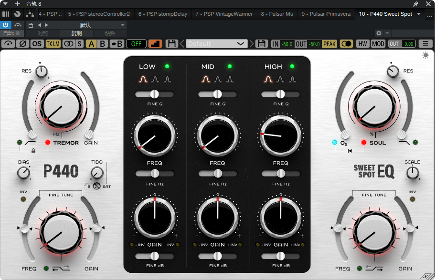
Task: Switch to 5 - PSP stereoController2 tab
Action: [99, 14]
